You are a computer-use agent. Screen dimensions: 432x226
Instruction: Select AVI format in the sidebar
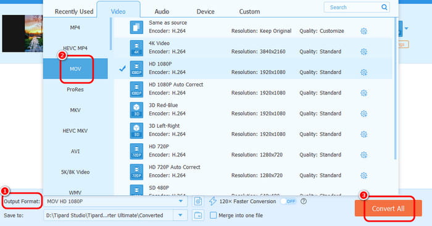pyautogui.click(x=75, y=151)
